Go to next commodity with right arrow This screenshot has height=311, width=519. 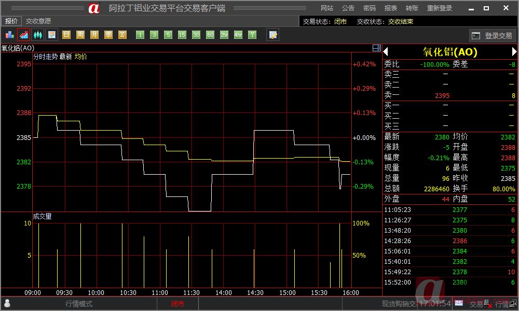pos(514,51)
